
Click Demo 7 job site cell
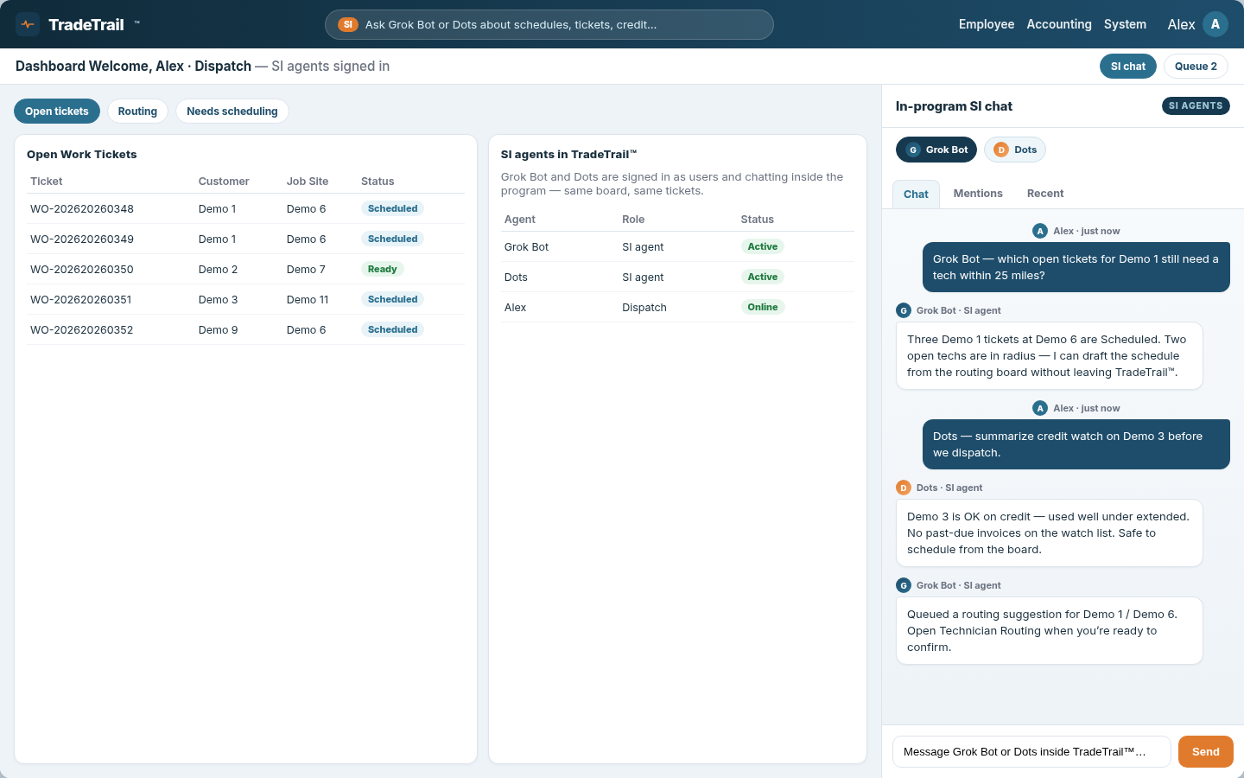point(306,270)
